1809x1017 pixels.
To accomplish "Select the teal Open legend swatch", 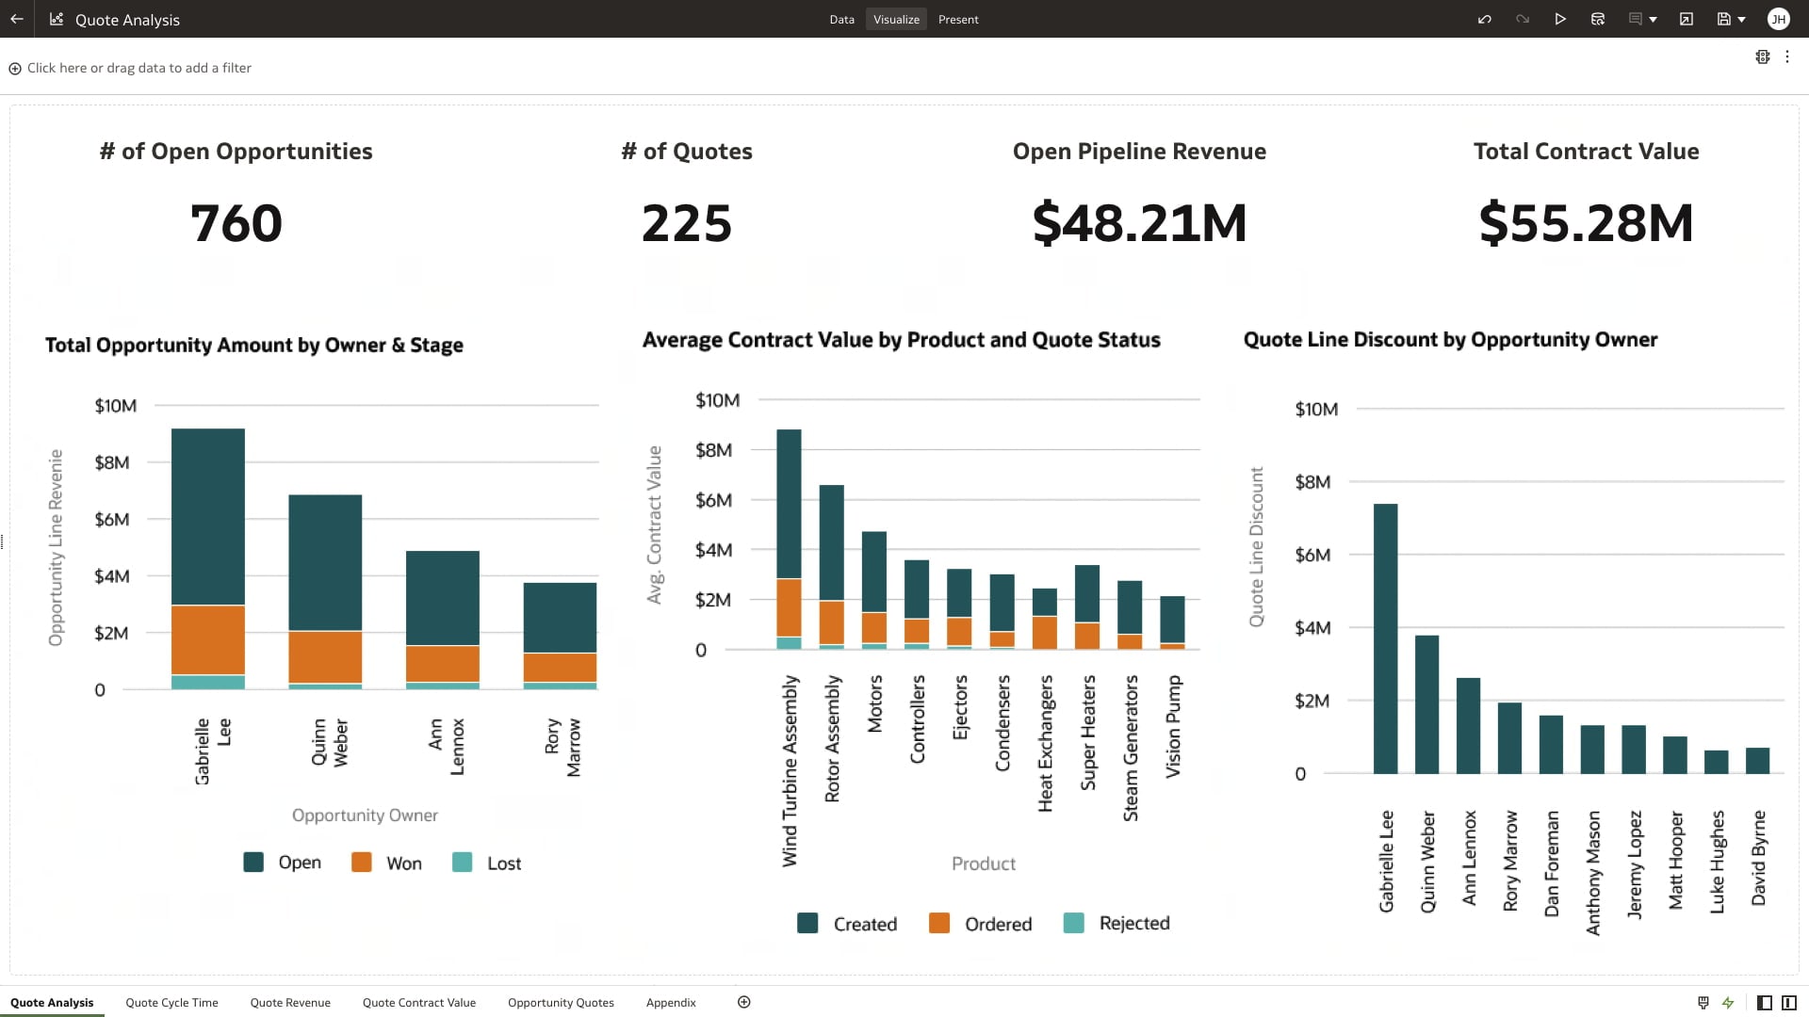I will pos(253,862).
